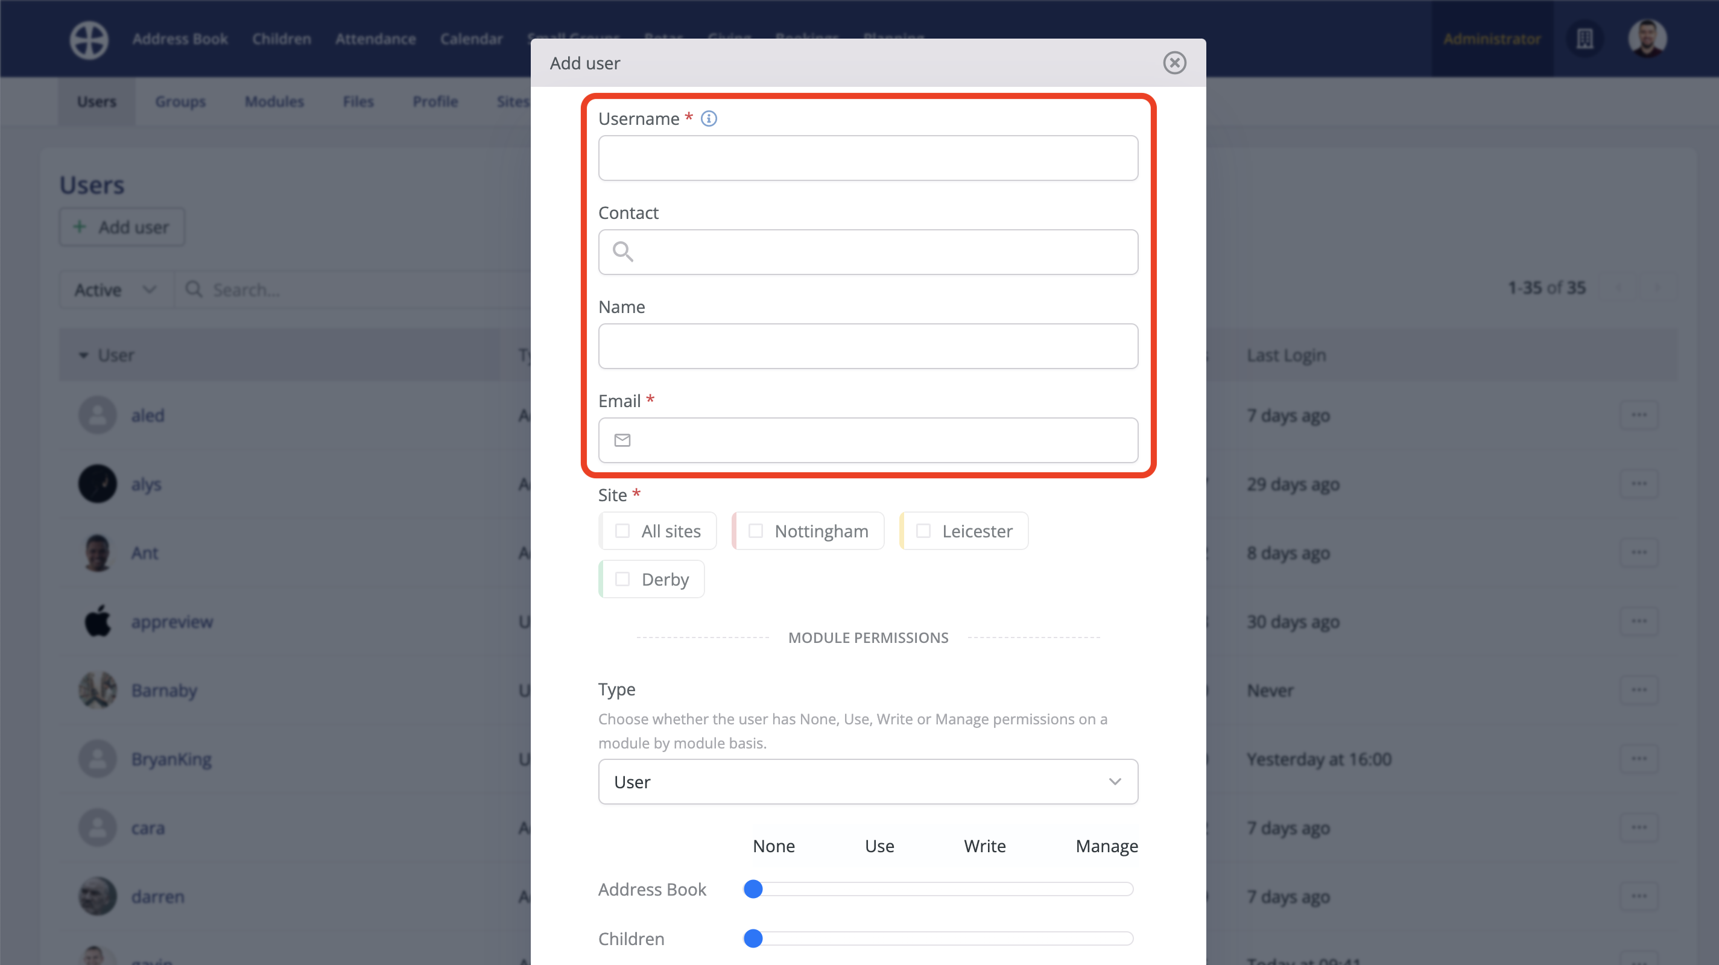Screen dimensions: 1719x965
Task: Switch to the Groups tab
Action: (x=180, y=101)
